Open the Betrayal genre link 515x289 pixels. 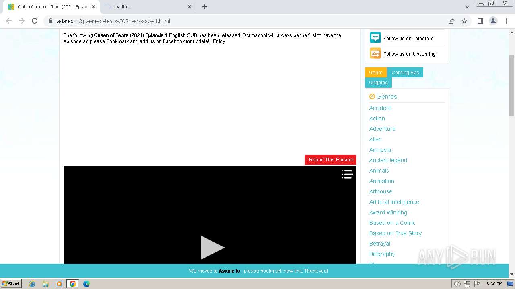380,244
